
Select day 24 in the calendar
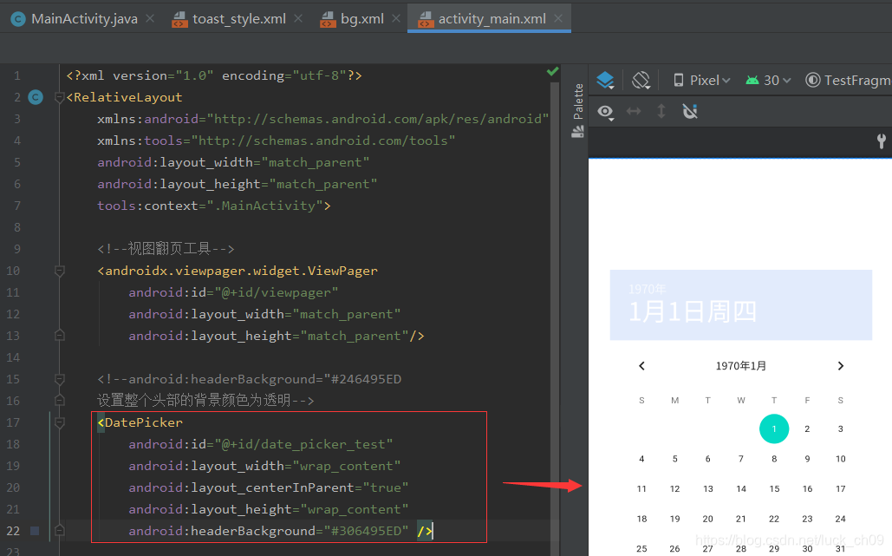840,519
